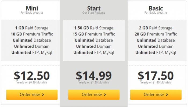This screenshot has width=188, height=107.
Task: Order the Mini plan now
Action: coord(32,95)
